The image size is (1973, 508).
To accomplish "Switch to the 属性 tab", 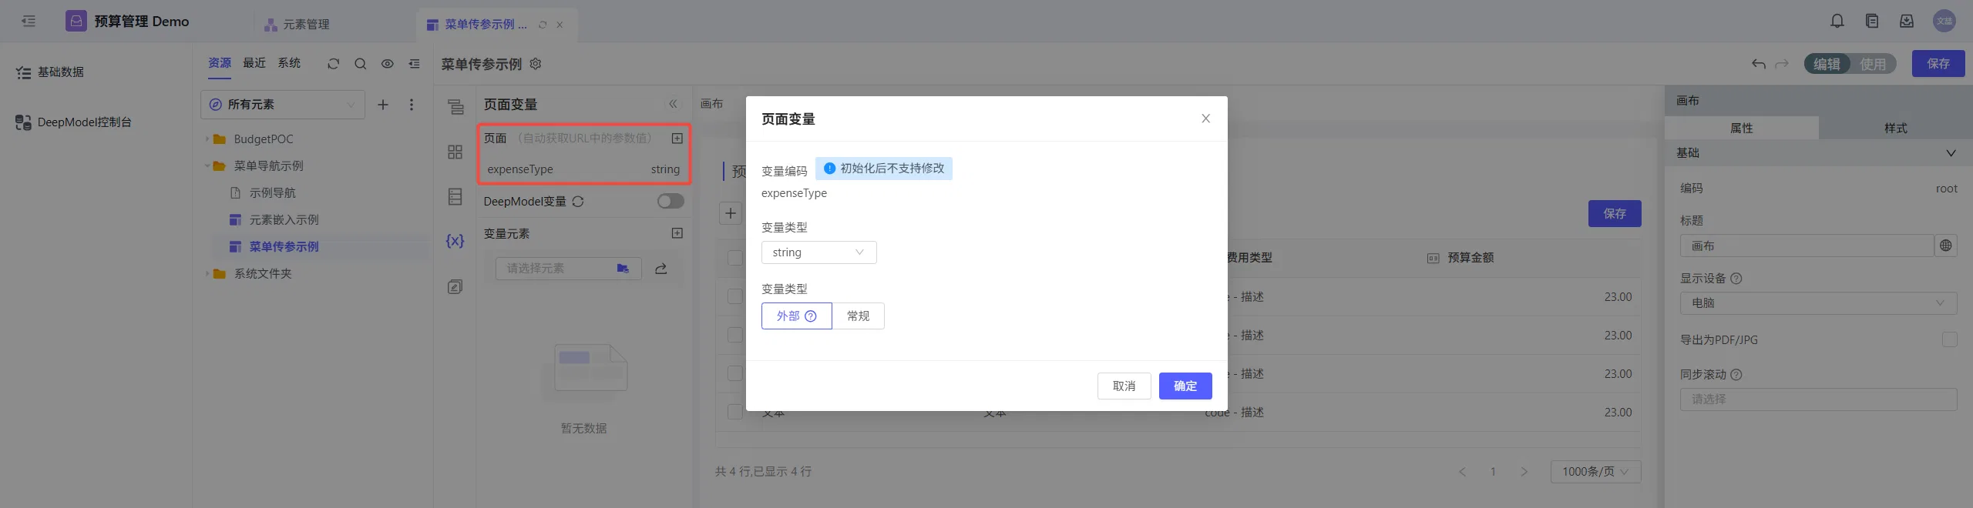I will coord(1742,128).
